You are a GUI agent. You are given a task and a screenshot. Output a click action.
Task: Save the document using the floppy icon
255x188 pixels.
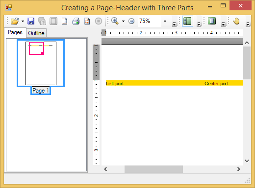pyautogui.click(x=31, y=21)
